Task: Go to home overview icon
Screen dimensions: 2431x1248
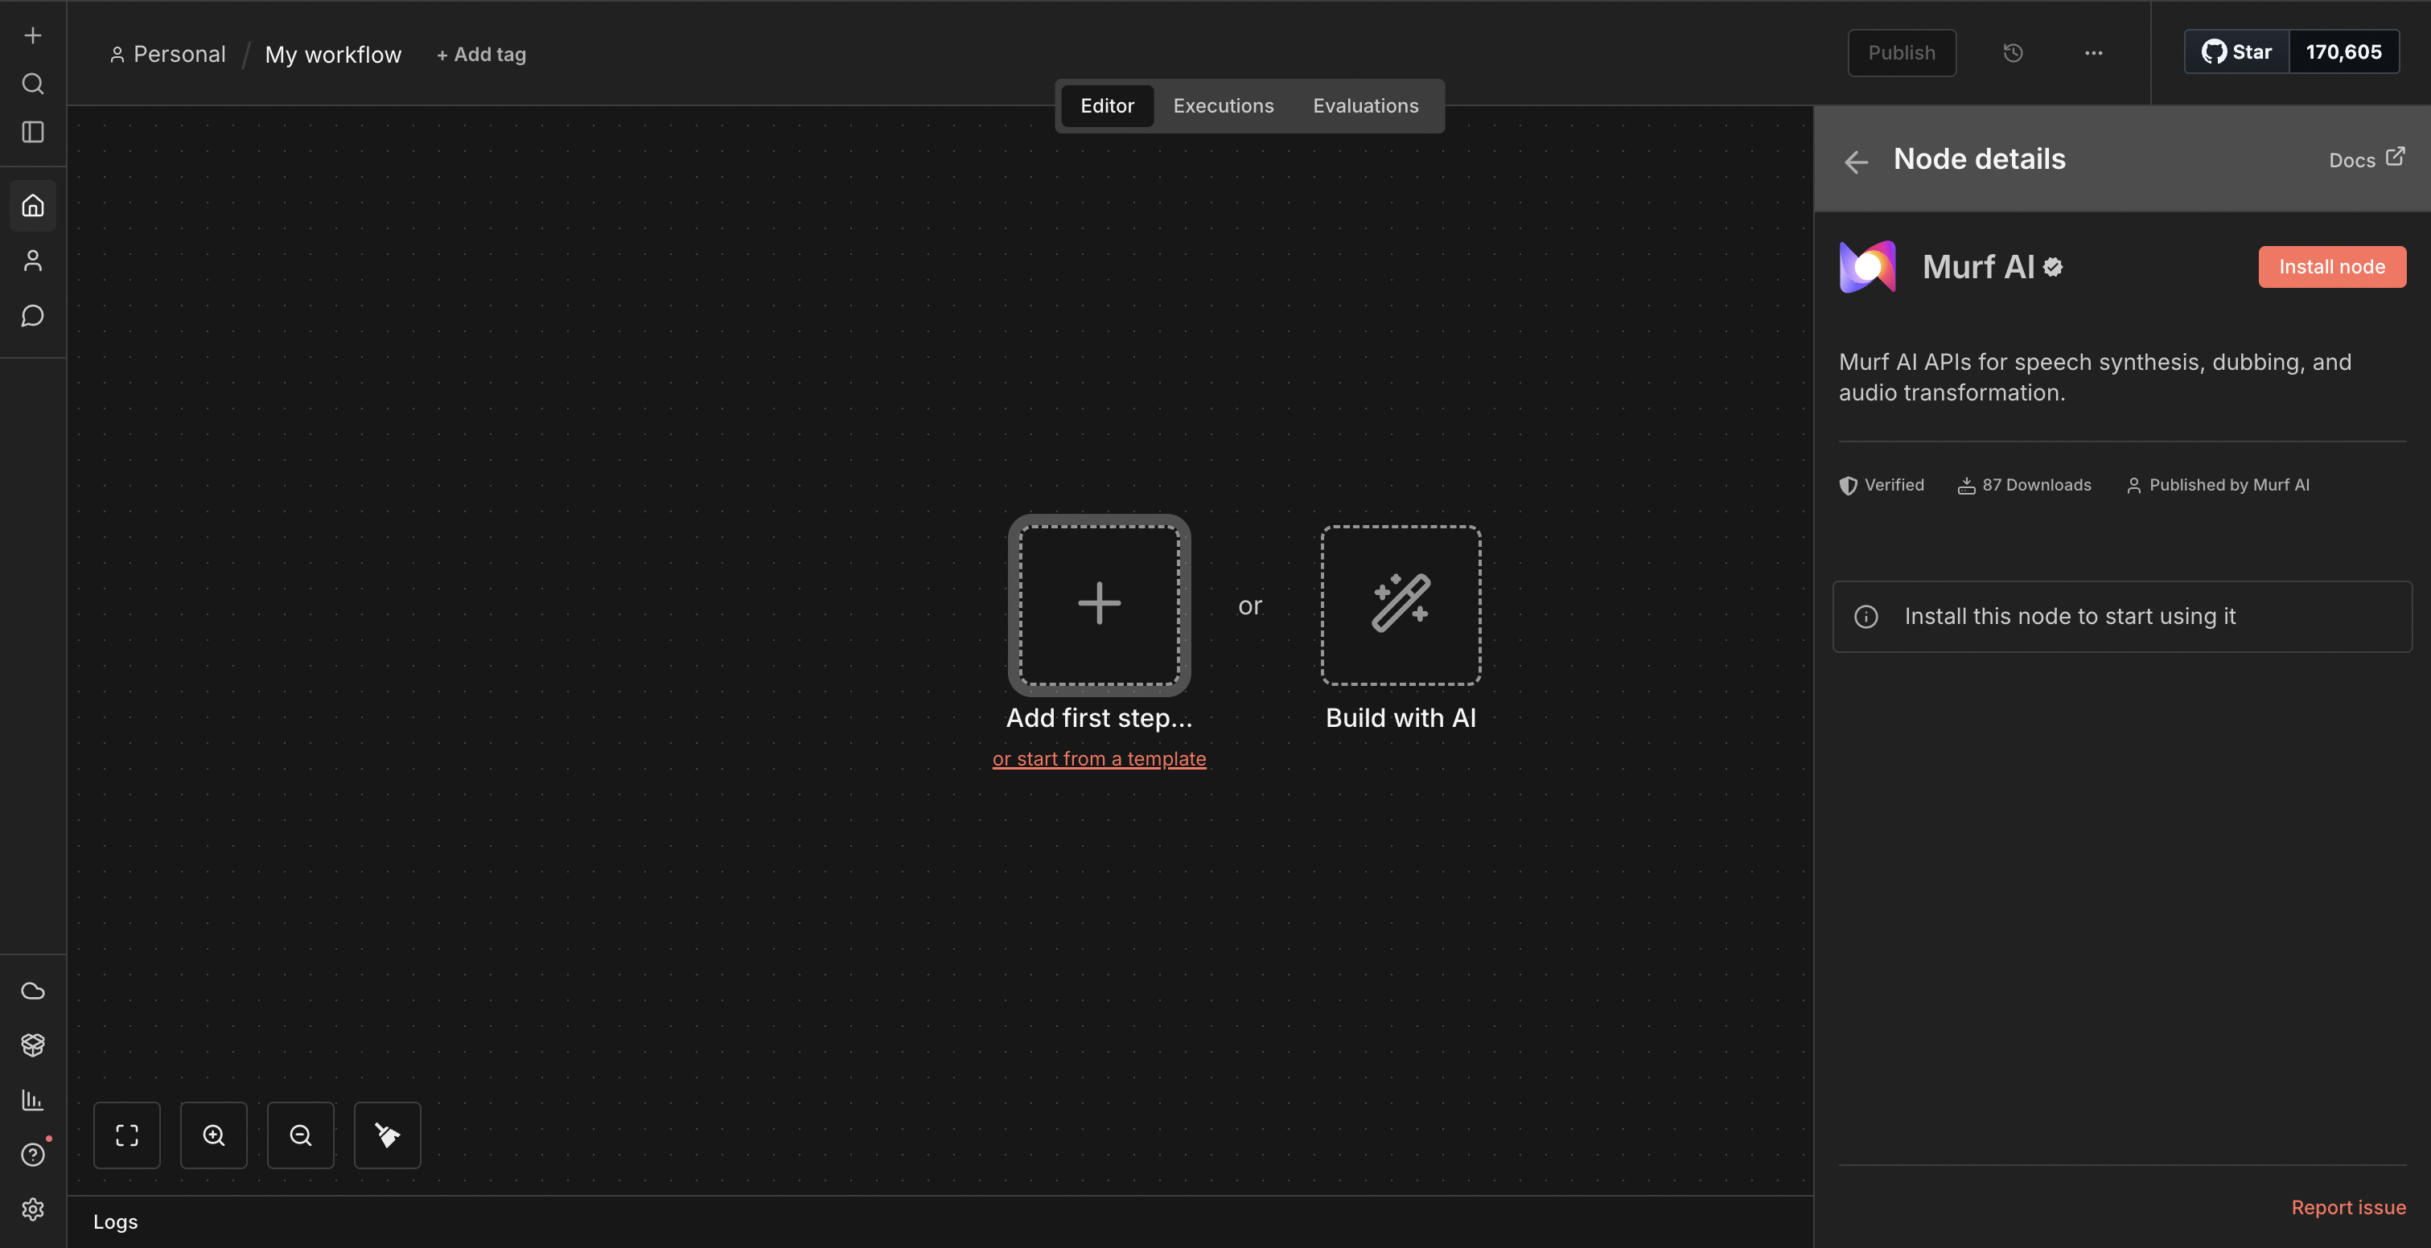Action: [x=33, y=206]
